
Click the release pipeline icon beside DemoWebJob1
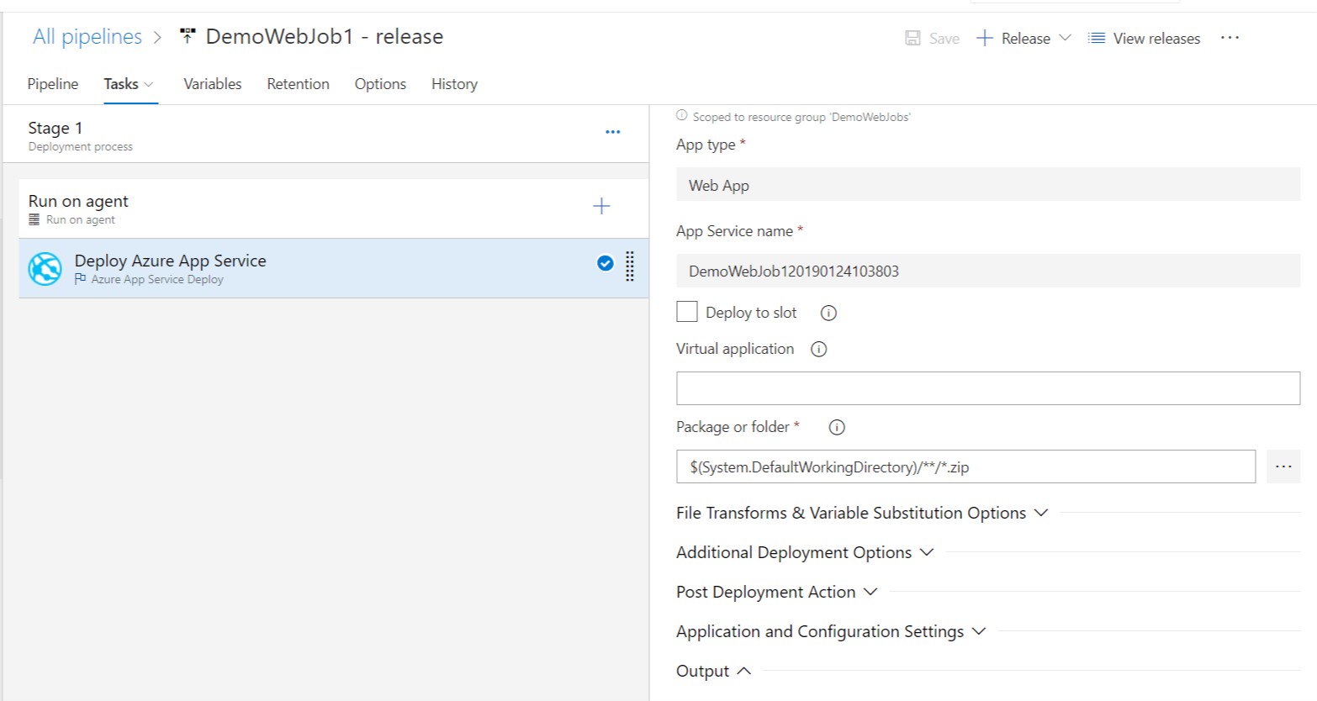pyautogui.click(x=188, y=36)
